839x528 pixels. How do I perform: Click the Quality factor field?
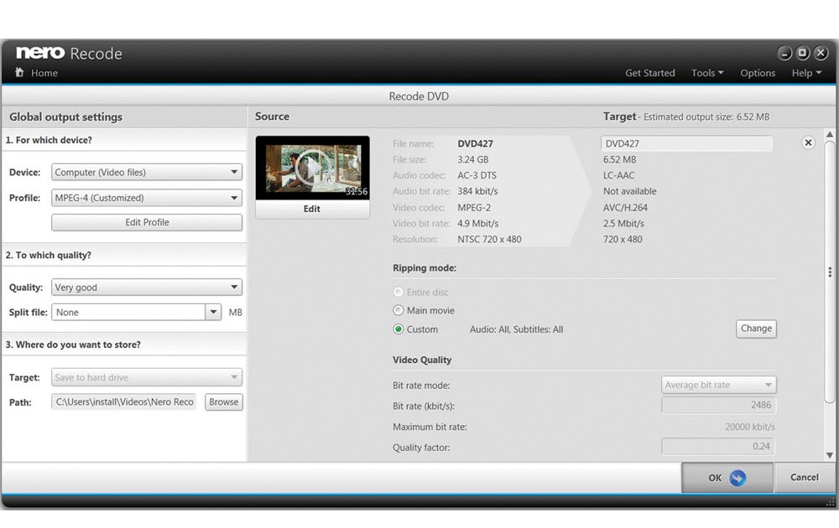719,446
